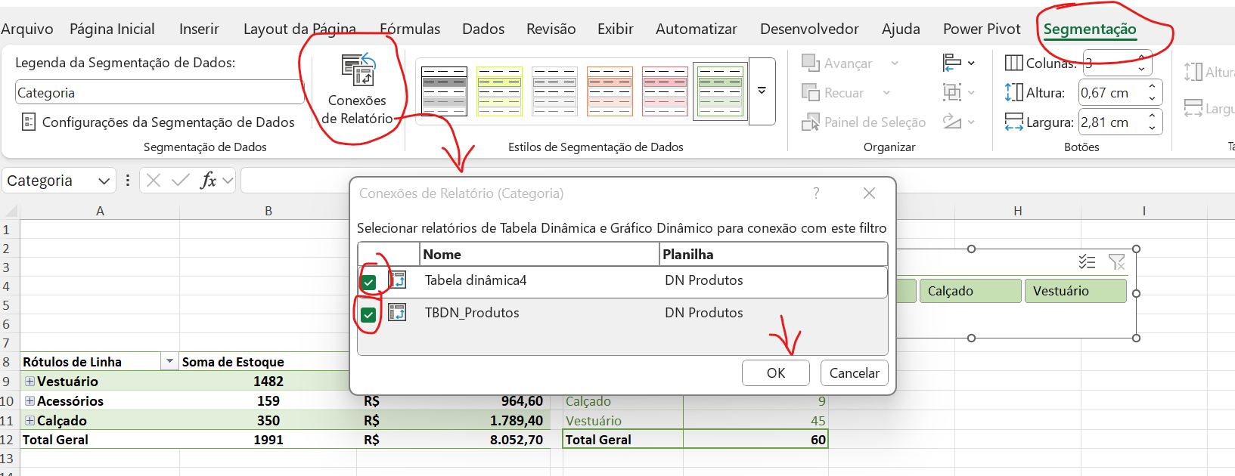The width and height of the screenshot is (1235, 476).
Task: Click the Recuar arrange icon
Action: 810,92
